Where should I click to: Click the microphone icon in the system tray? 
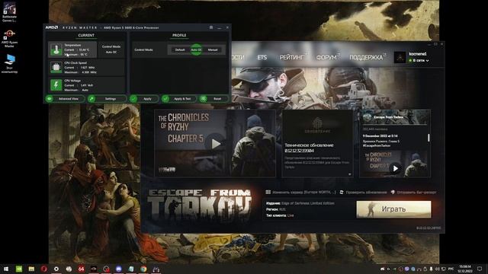(x=431, y=269)
